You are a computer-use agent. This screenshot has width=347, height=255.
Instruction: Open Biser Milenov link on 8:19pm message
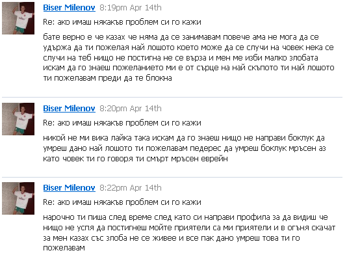70,8
